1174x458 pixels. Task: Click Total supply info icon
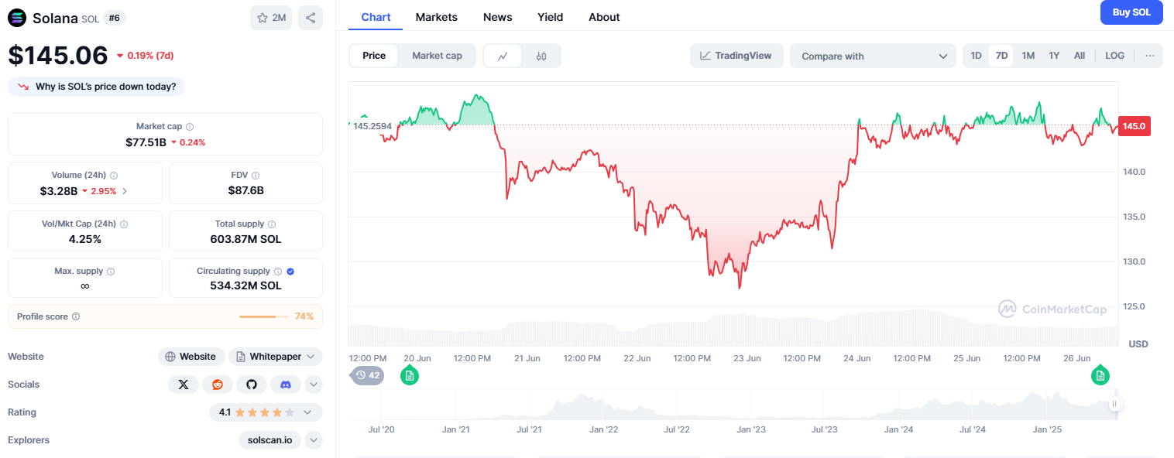(x=272, y=224)
